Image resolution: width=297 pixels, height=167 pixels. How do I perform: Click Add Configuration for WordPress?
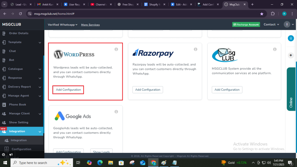(68, 90)
